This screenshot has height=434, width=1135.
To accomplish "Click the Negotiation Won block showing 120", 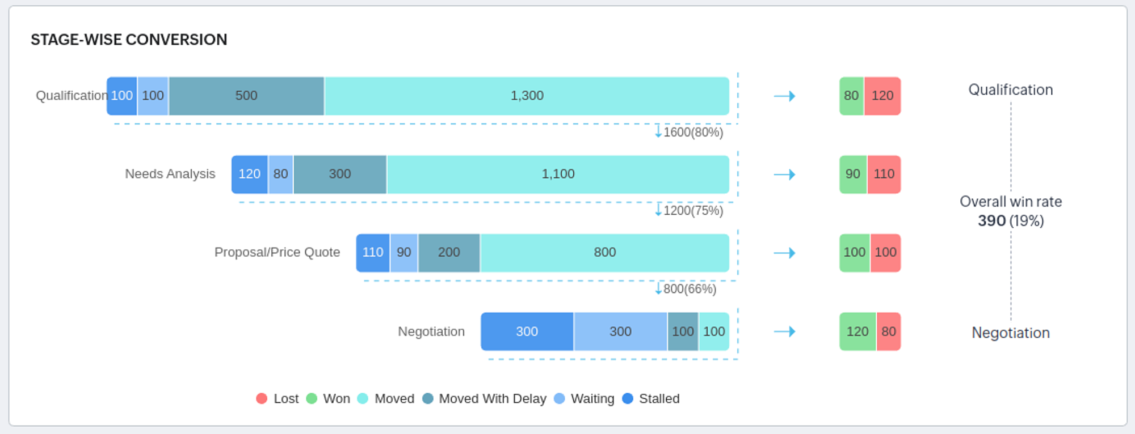I will point(857,331).
